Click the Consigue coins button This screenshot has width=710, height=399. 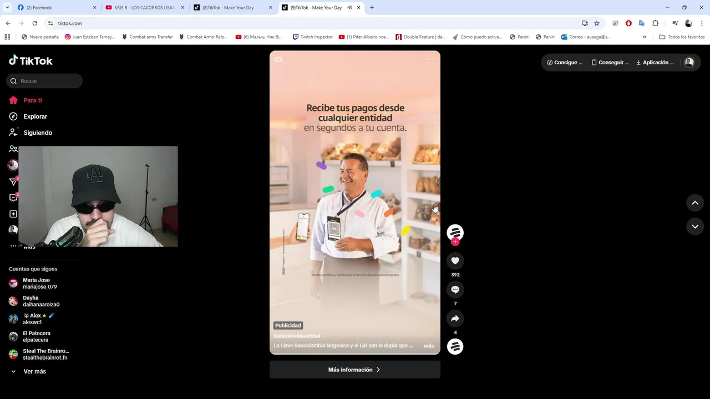565,63
